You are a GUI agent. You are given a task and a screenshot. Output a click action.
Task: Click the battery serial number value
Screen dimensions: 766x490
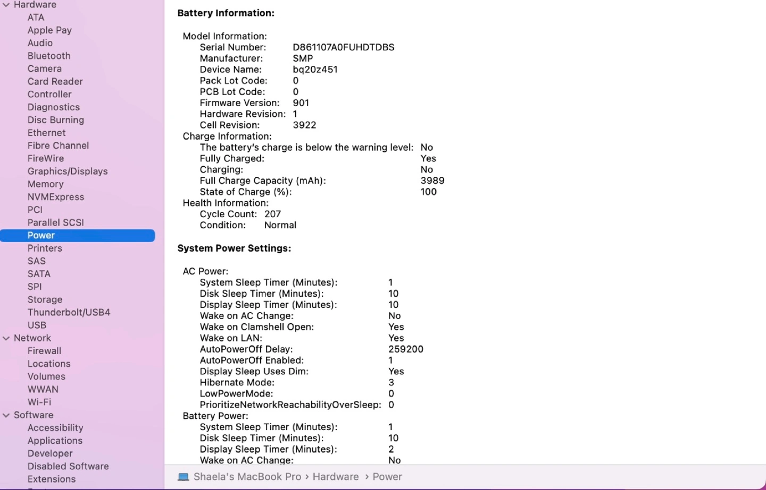(x=344, y=47)
